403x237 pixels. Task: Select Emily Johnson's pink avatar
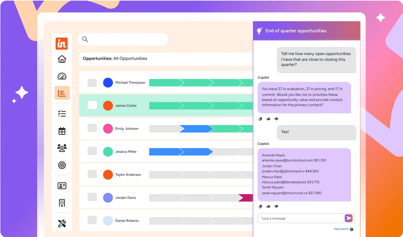point(108,129)
